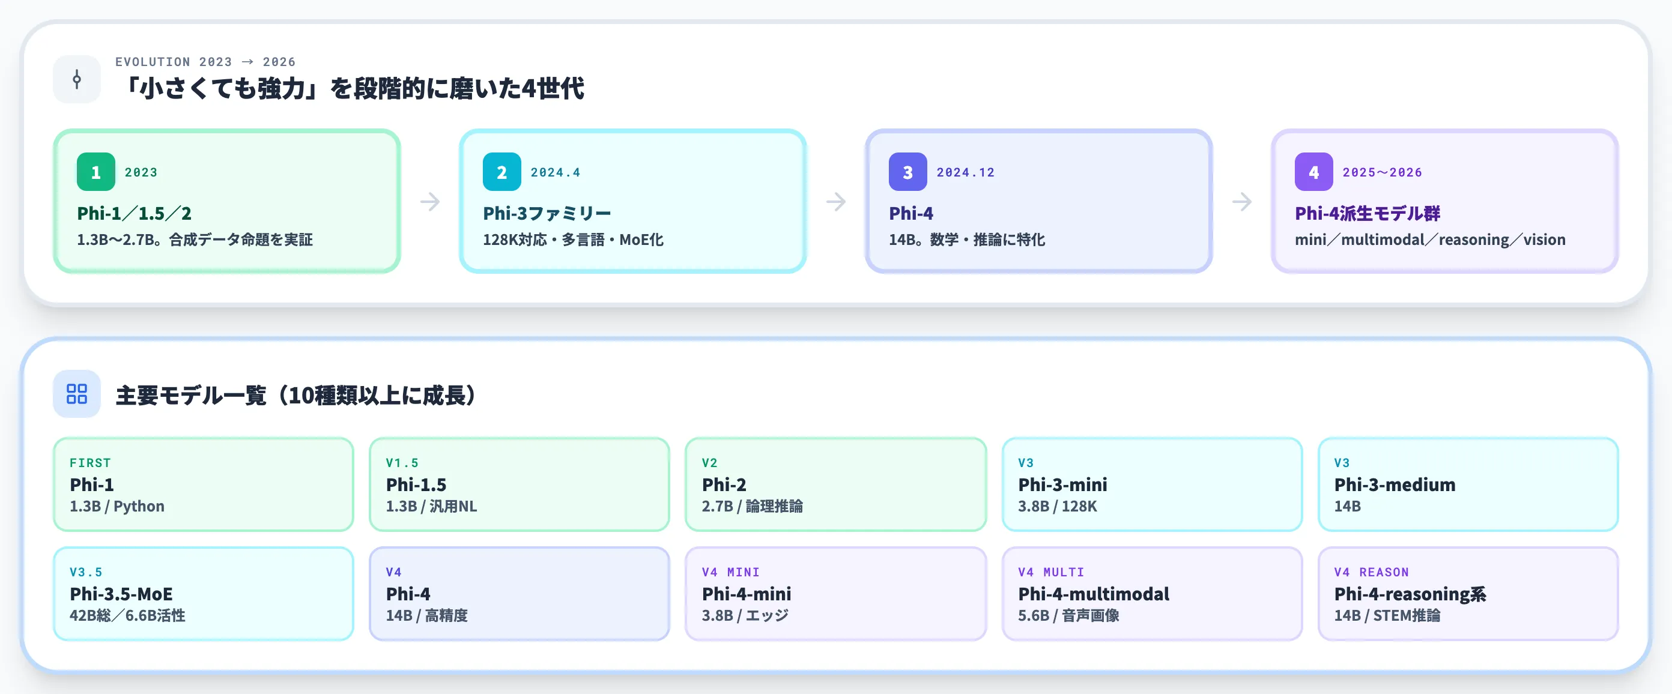
Task: Open the Phi-1 model card
Action: point(203,484)
